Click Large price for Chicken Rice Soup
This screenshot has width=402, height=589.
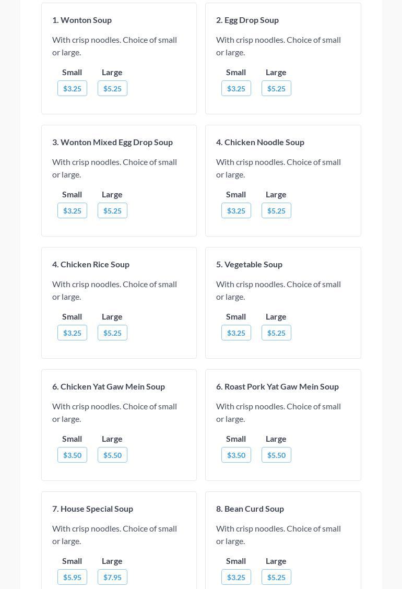(112, 333)
